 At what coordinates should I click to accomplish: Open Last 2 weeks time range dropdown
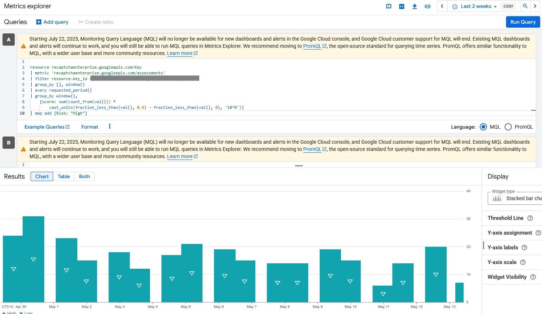coord(474,6)
